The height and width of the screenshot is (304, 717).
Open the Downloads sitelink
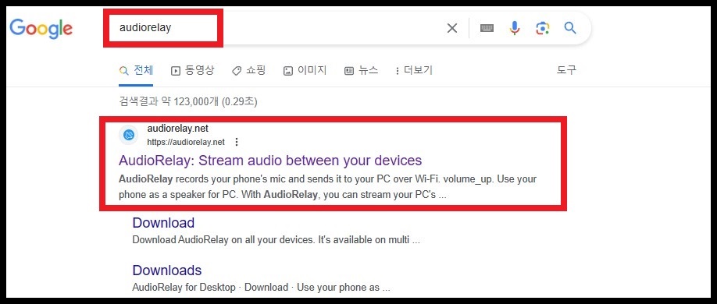click(167, 270)
